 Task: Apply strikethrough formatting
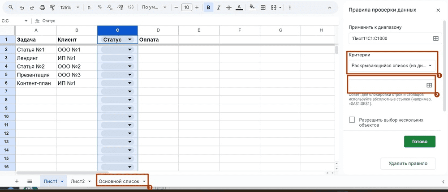click(228, 8)
